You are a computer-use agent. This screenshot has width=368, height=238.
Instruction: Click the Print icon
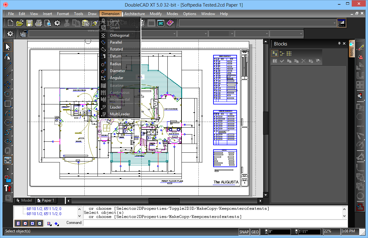click(x=39, y=23)
